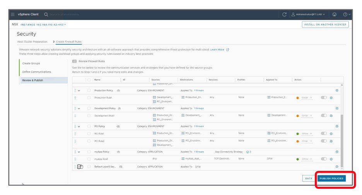Open settings gear for Production Rule1
This screenshot has width=362, height=195.
(331, 98)
